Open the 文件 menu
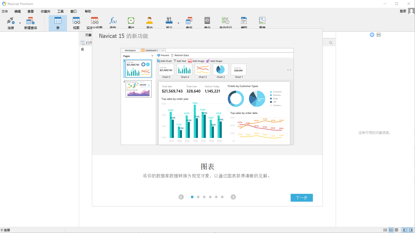Image resolution: width=415 pixels, height=233 pixels. (5, 11)
